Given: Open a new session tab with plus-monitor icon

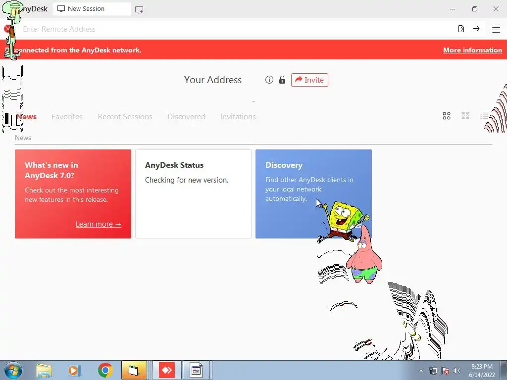Looking at the screenshot, I should [x=139, y=9].
